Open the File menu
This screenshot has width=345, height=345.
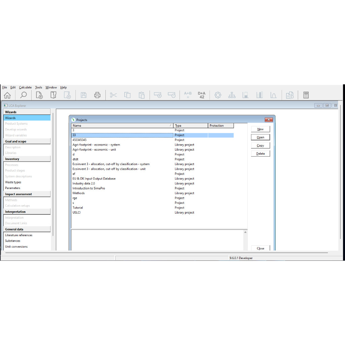[5, 87]
